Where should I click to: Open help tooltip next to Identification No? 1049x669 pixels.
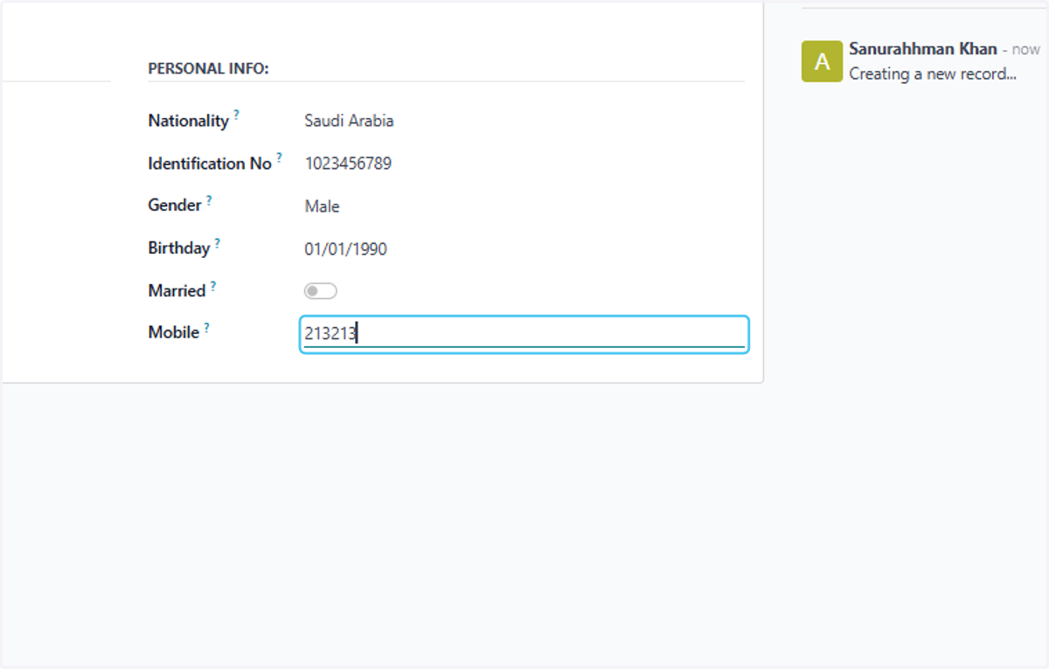[280, 157]
